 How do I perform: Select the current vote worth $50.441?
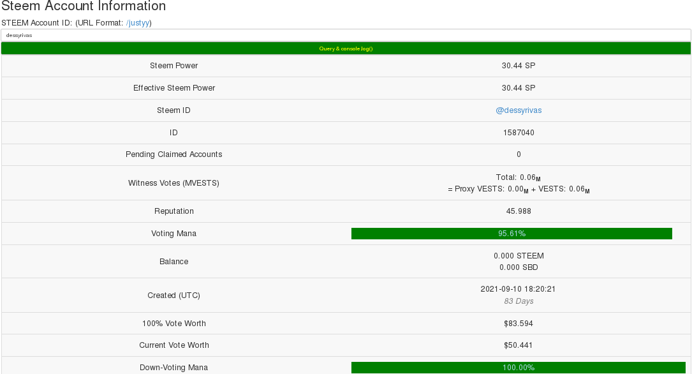pos(518,345)
